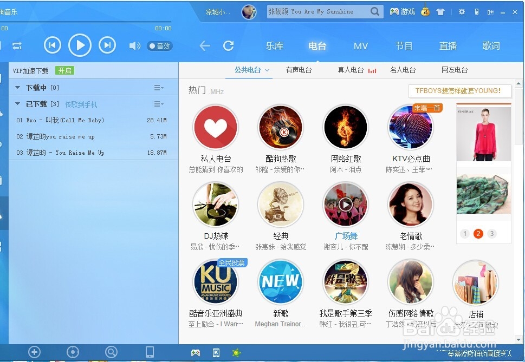Mute the speaker volume icon
The height and width of the screenshot is (362, 525).
[134, 45]
